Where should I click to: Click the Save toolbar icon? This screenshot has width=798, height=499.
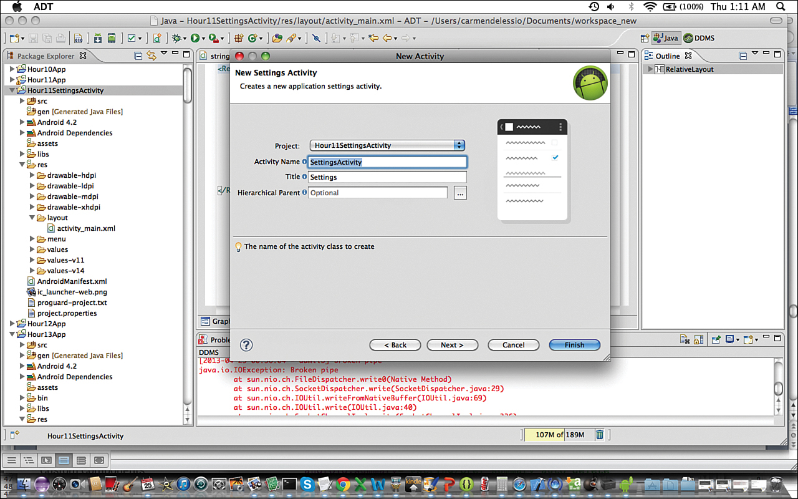pyautogui.click(x=34, y=38)
